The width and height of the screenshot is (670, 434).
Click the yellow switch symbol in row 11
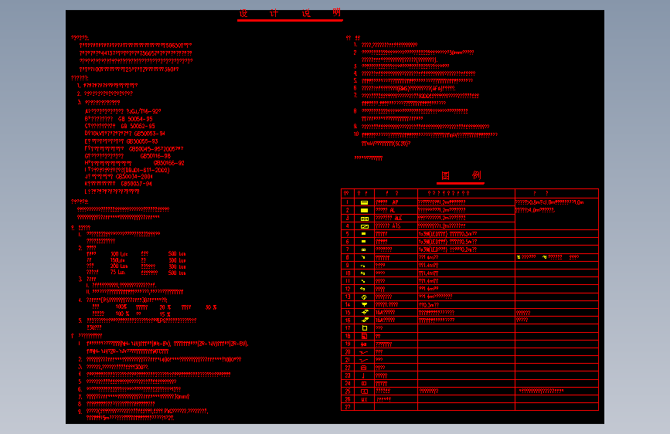coord(363,281)
